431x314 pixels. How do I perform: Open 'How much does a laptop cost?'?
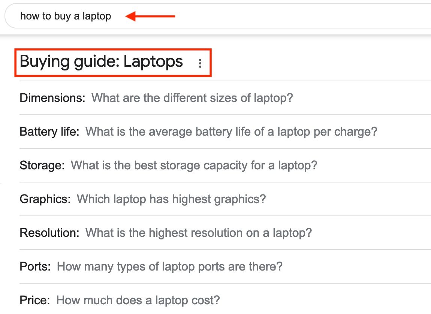(x=138, y=300)
